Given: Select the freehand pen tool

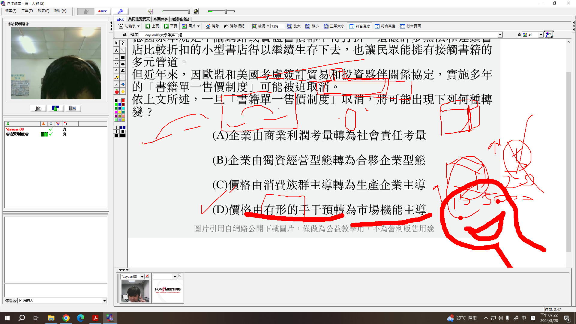Looking at the screenshot, I should tap(123, 43).
